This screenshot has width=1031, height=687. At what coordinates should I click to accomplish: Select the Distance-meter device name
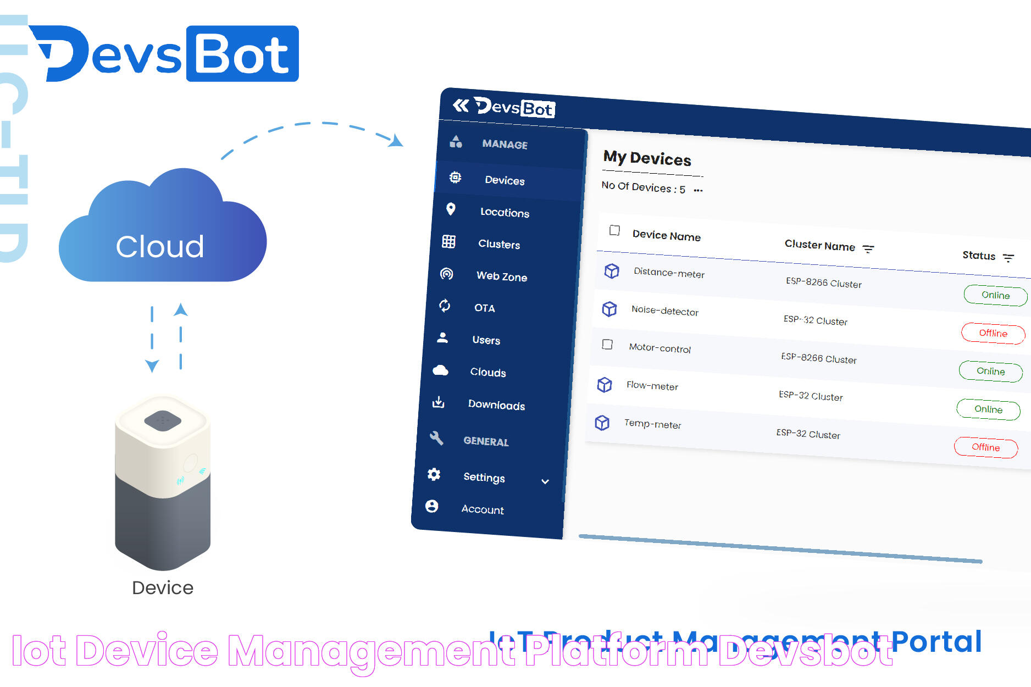669,273
